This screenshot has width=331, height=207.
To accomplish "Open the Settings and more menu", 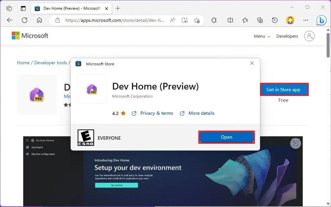I will click(305, 20).
